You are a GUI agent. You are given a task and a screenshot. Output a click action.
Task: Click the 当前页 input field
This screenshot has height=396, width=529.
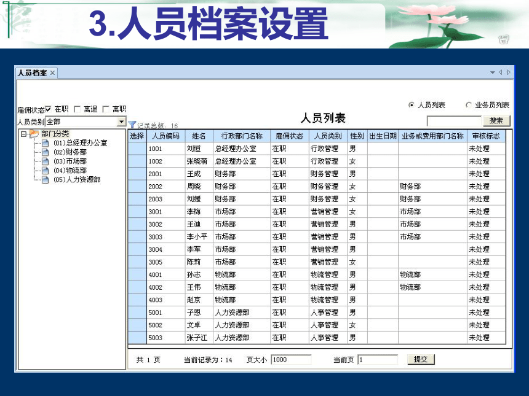click(x=378, y=360)
